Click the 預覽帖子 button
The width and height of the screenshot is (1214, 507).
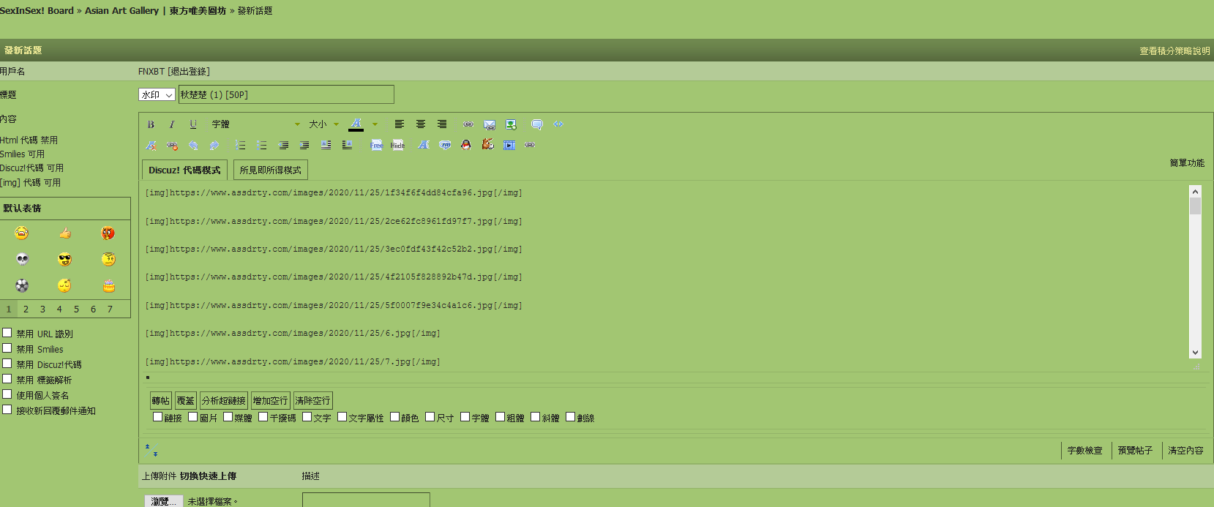[1135, 451]
